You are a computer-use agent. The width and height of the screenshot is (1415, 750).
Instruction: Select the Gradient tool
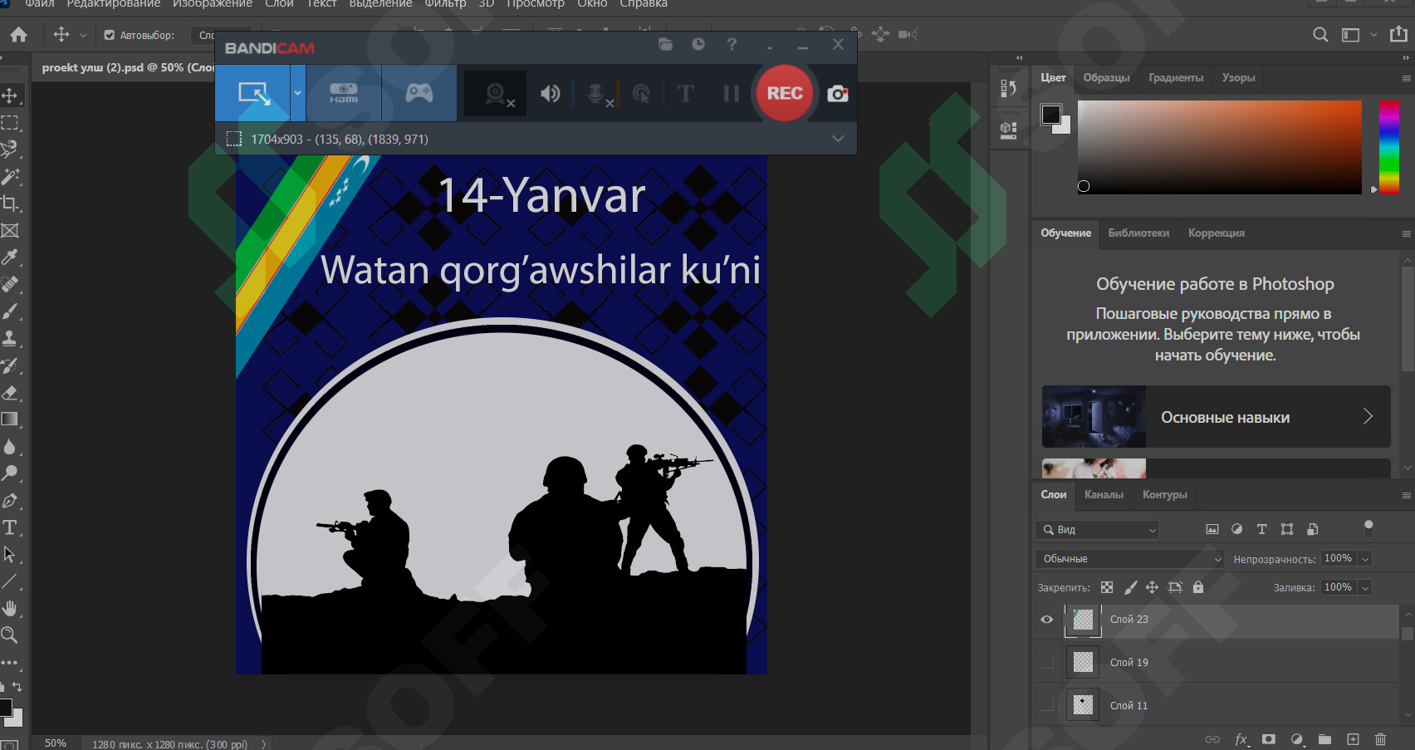click(10, 419)
